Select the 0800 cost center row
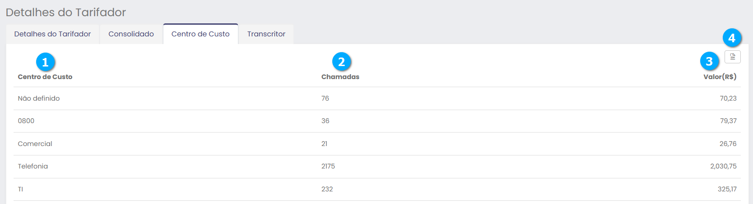 [x=26, y=121]
